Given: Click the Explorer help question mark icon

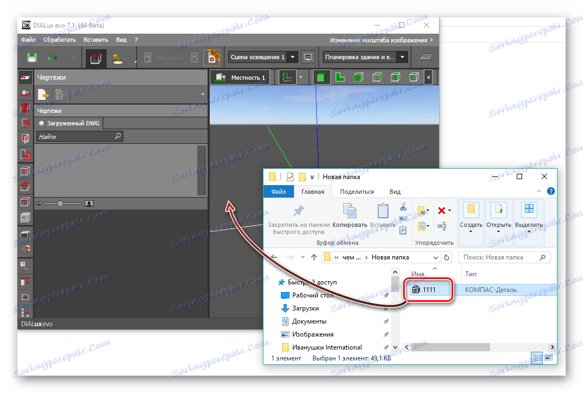Looking at the screenshot, I should tap(550, 191).
